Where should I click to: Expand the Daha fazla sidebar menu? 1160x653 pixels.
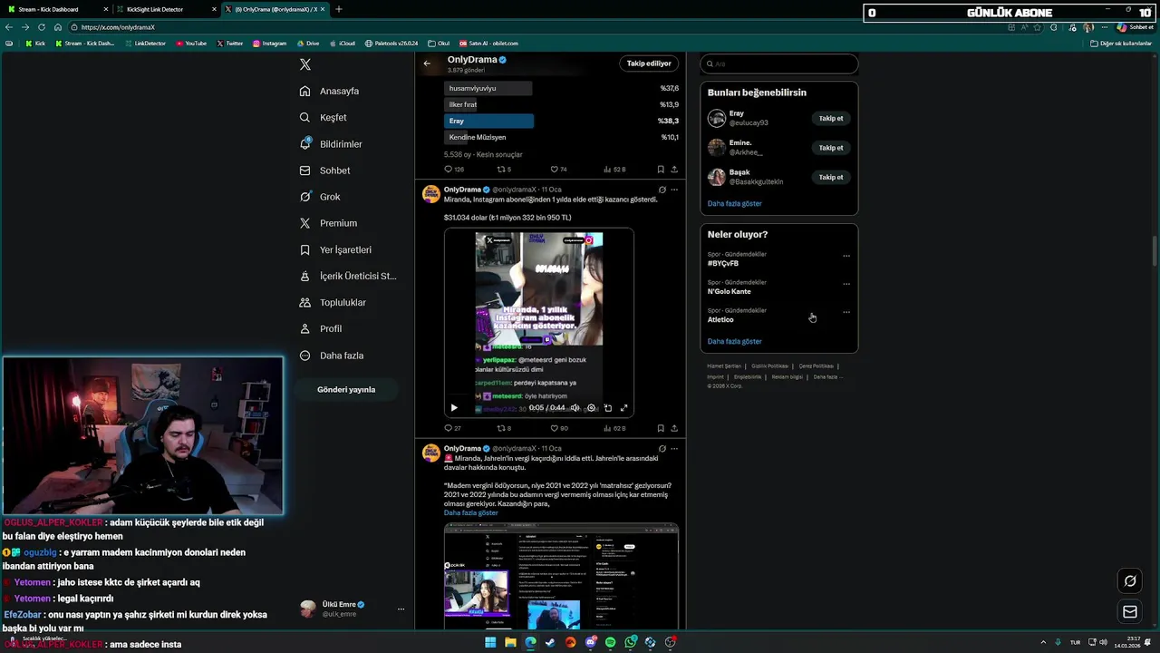(x=332, y=356)
